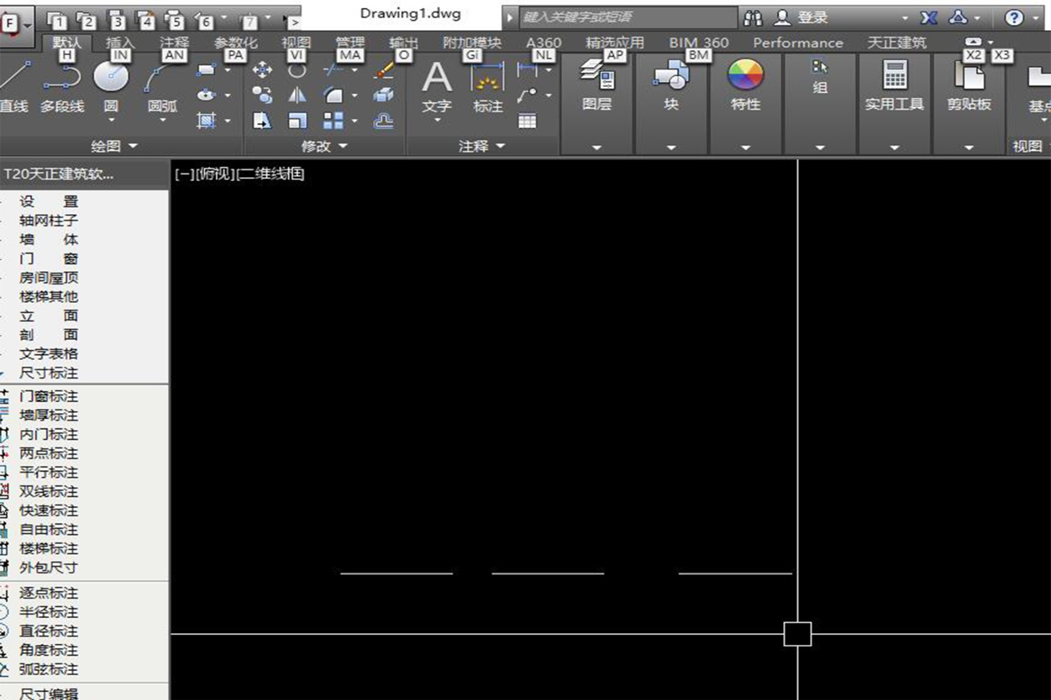Click the Array tool icon
The height and width of the screenshot is (700, 1051).
pos(333,121)
